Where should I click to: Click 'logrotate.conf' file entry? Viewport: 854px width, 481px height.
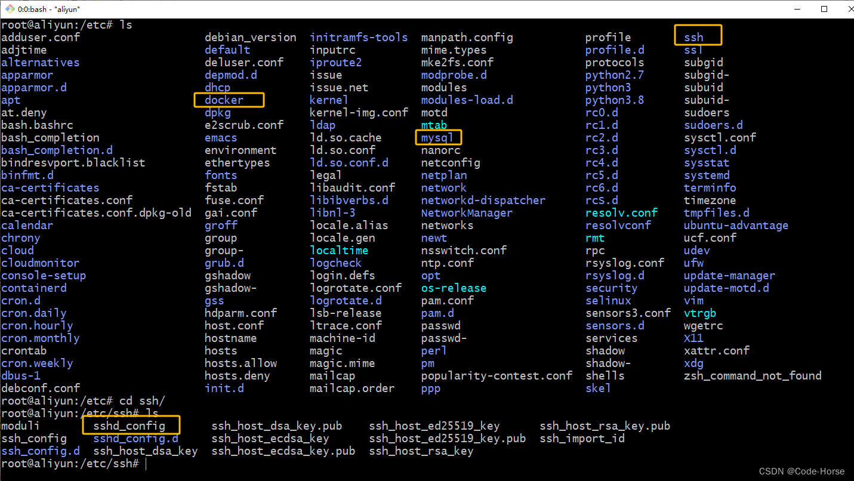pyautogui.click(x=356, y=288)
